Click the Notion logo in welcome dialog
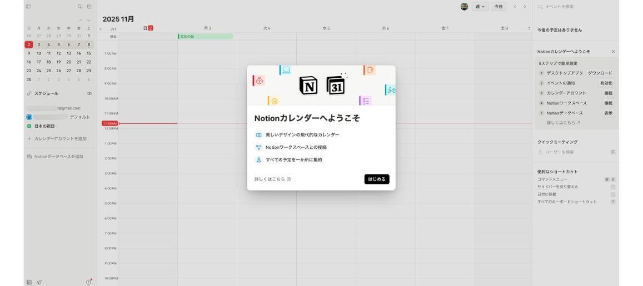643x286 pixels. (x=308, y=86)
